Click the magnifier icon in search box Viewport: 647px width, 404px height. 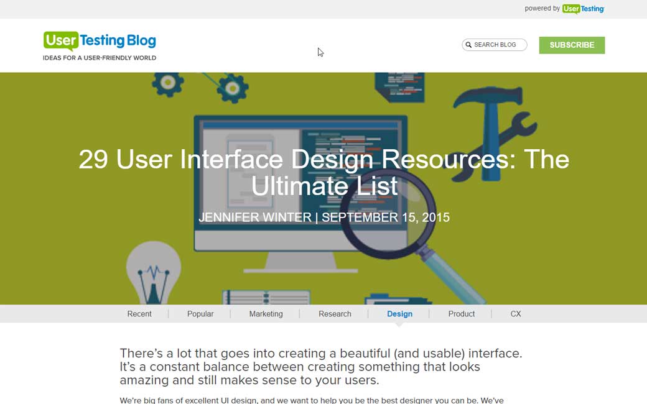pyautogui.click(x=468, y=45)
